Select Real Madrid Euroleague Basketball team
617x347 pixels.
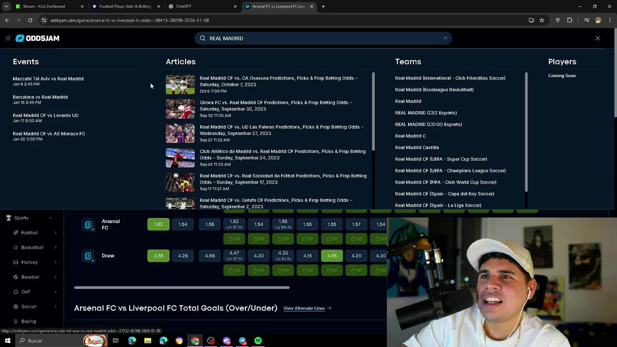(434, 90)
